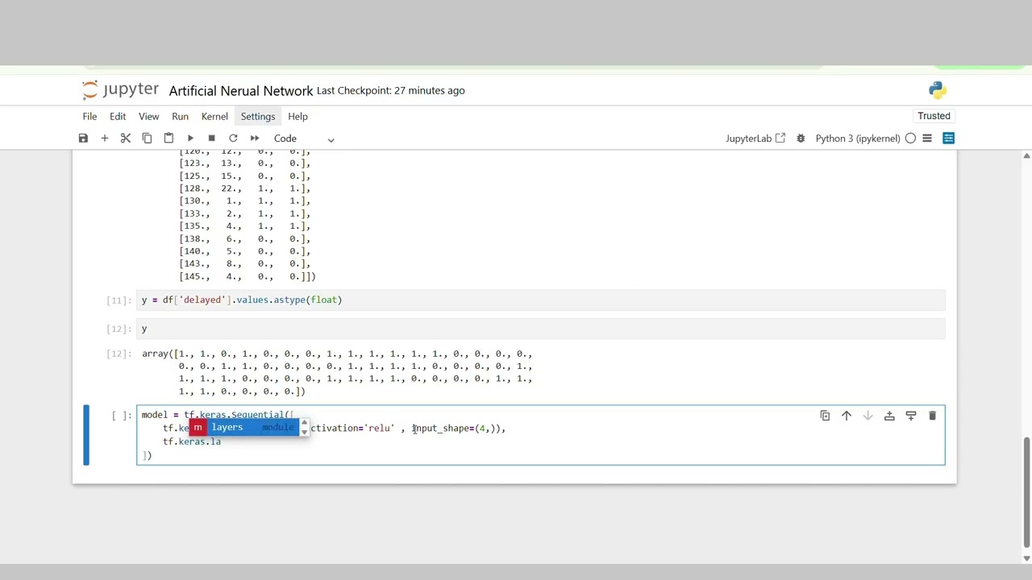Click the y = df['delayed'] code cell
Image resolution: width=1032 pixels, height=580 pixels.
540,300
